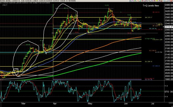
Task: Click the STO 30 indicator label
Action: (x=169, y=92)
